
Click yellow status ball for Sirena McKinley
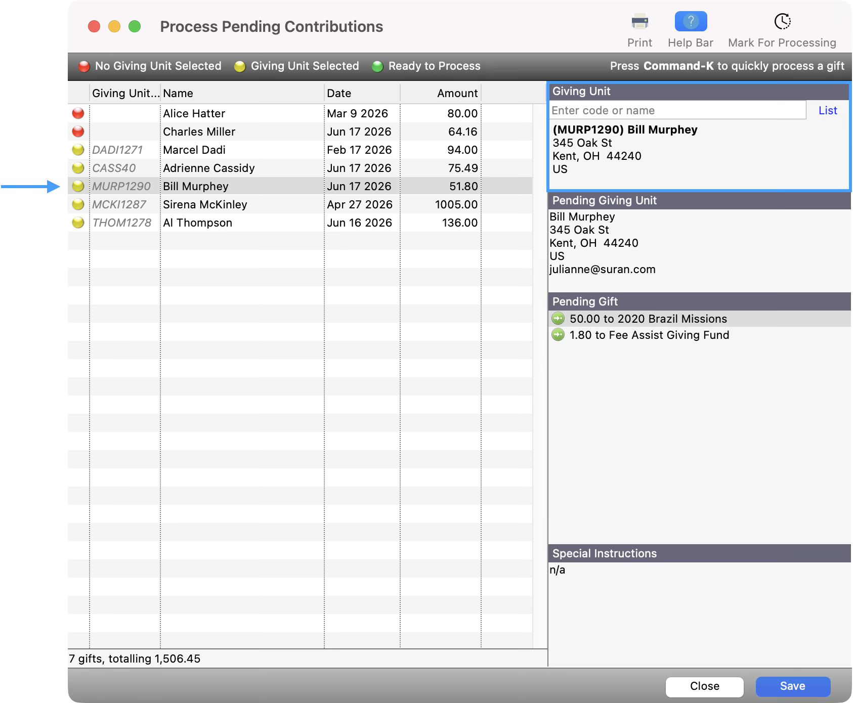(78, 204)
